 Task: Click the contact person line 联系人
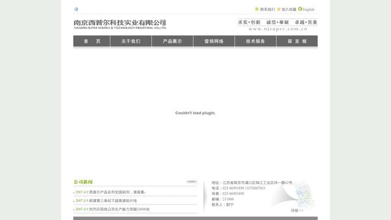pyautogui.click(x=222, y=205)
